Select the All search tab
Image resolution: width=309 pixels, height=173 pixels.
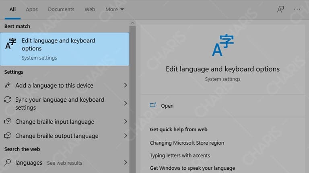click(x=12, y=10)
